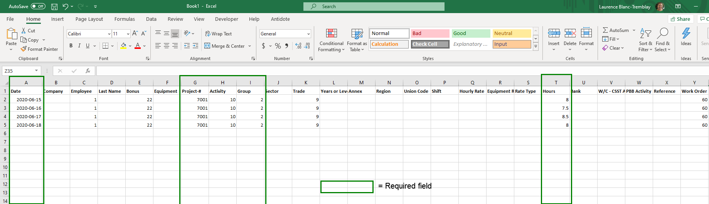Screen dimensions: 709x204
Task: Set horizontal align left
Action: pyautogui.click(x=158, y=46)
